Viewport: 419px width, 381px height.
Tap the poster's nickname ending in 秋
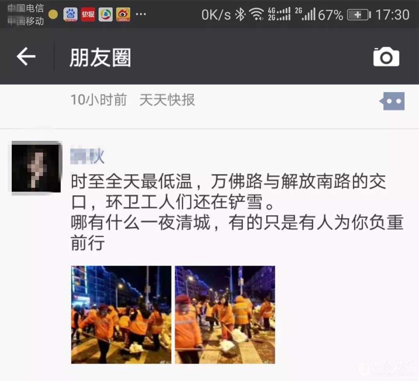(x=87, y=156)
